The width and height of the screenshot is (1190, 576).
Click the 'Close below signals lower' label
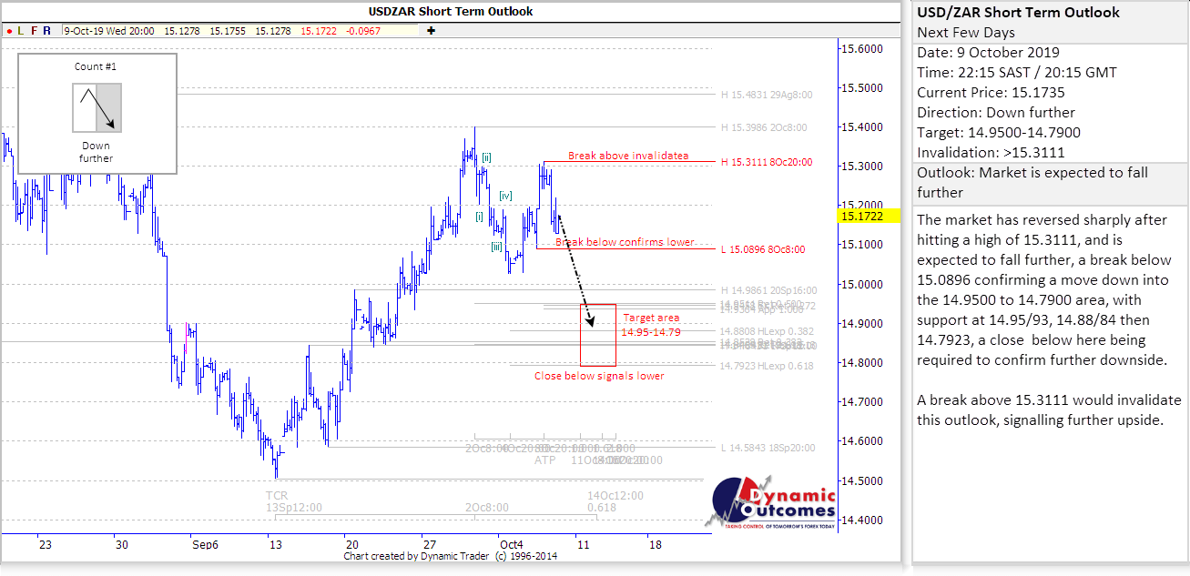[599, 376]
